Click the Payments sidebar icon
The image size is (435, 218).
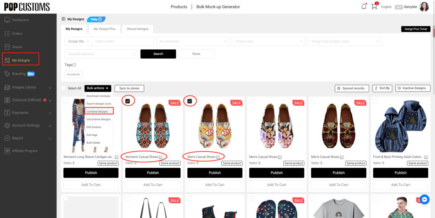coord(7,113)
